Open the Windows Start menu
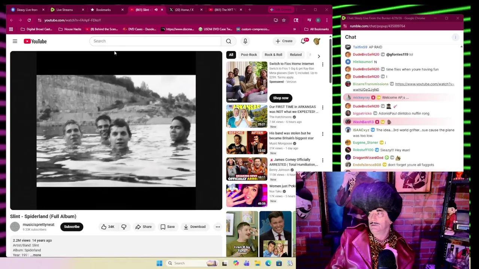 coord(159,263)
